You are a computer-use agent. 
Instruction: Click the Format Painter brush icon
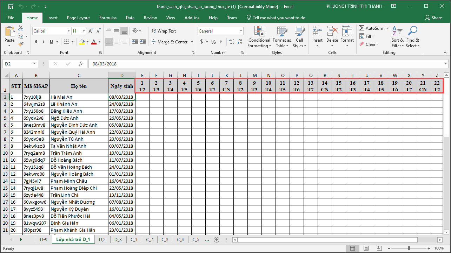point(21,44)
